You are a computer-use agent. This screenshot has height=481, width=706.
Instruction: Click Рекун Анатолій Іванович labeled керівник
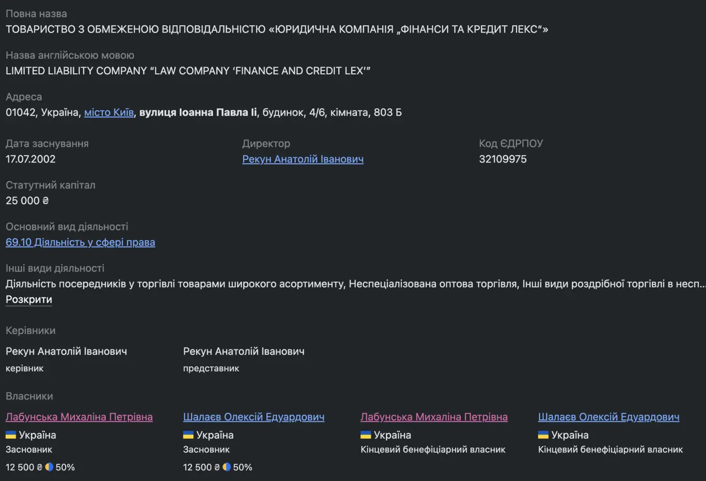coord(66,352)
